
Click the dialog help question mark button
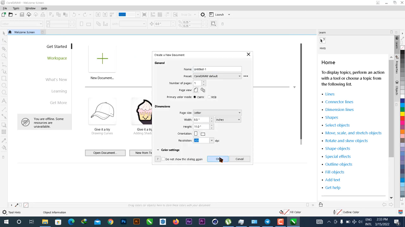point(157,159)
